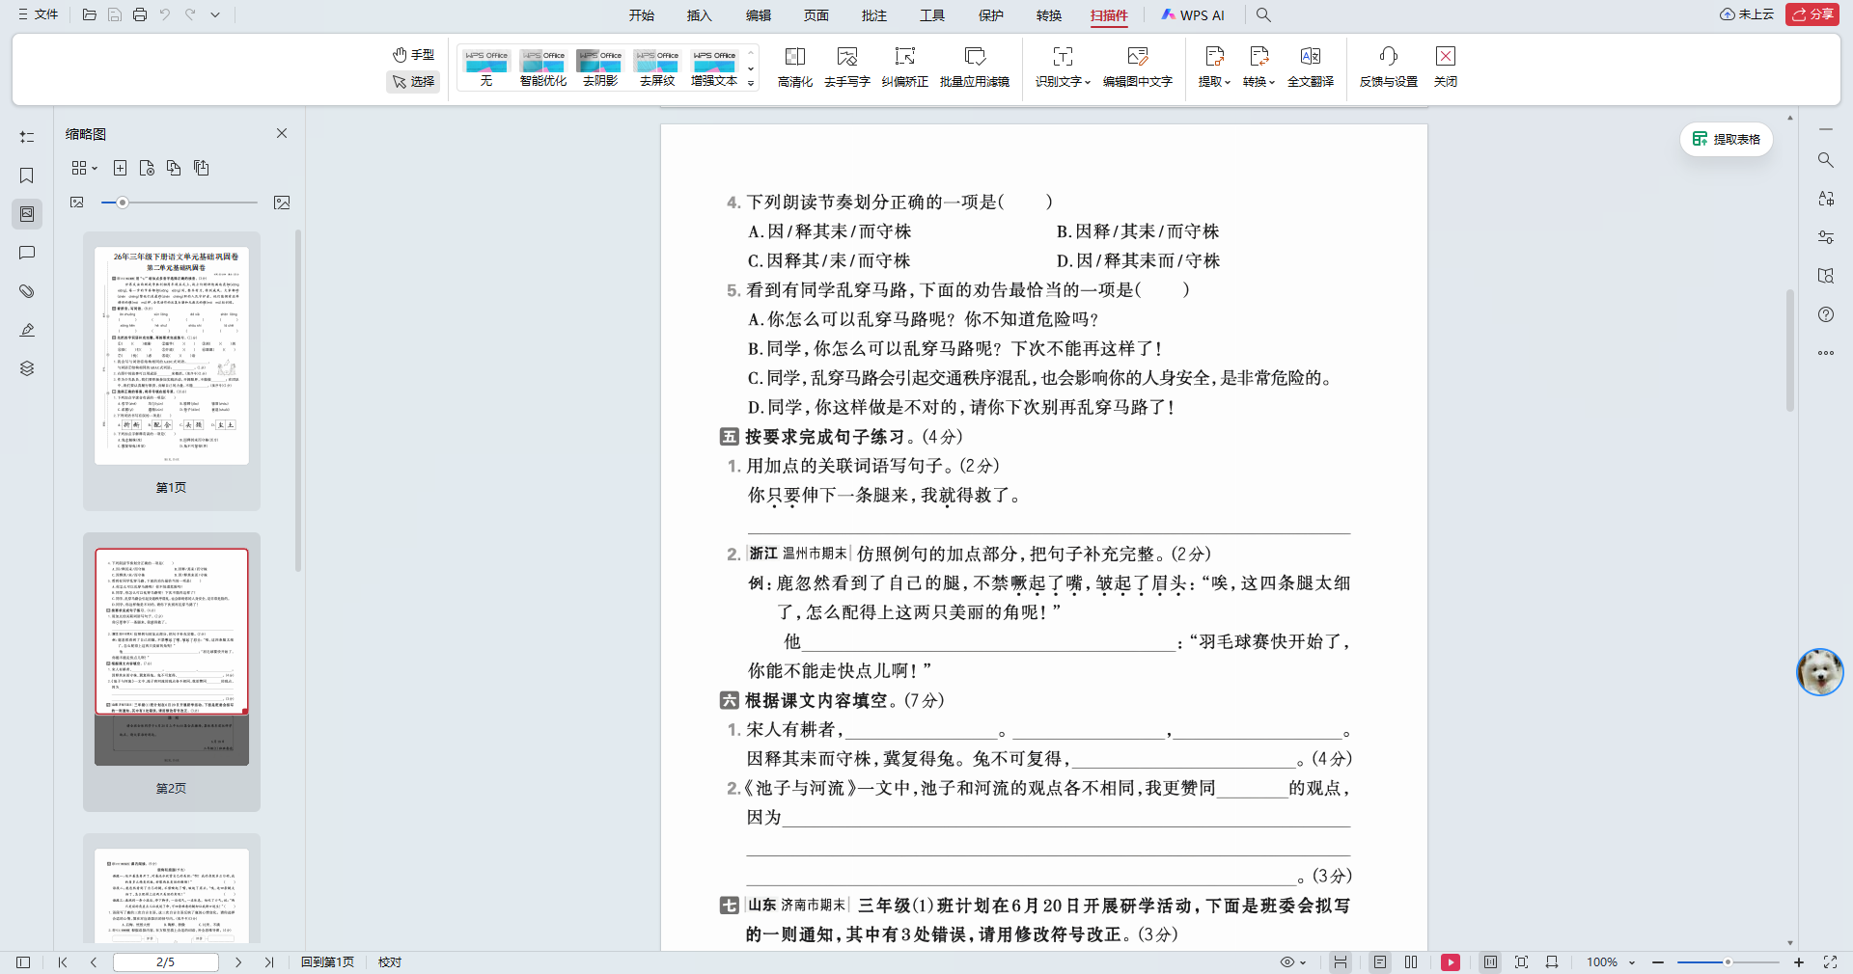This screenshot has height=974, width=1853.
Task: Open 编辑图中文字 tool
Action: coord(1137,68)
